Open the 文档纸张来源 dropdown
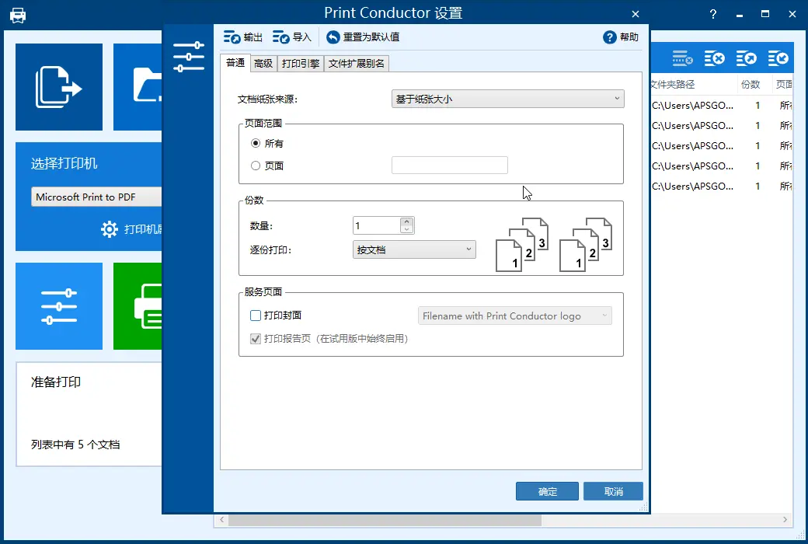808x544 pixels. [507, 99]
